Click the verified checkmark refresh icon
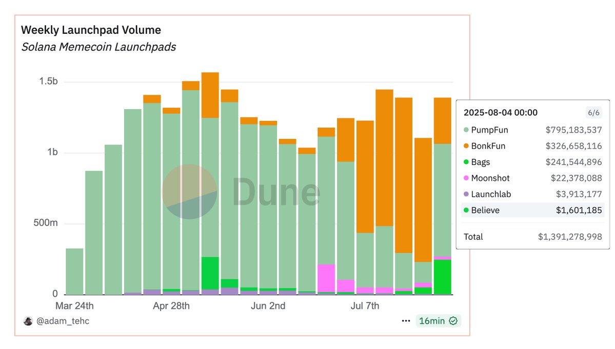This screenshot has width=615, height=349. click(x=453, y=321)
